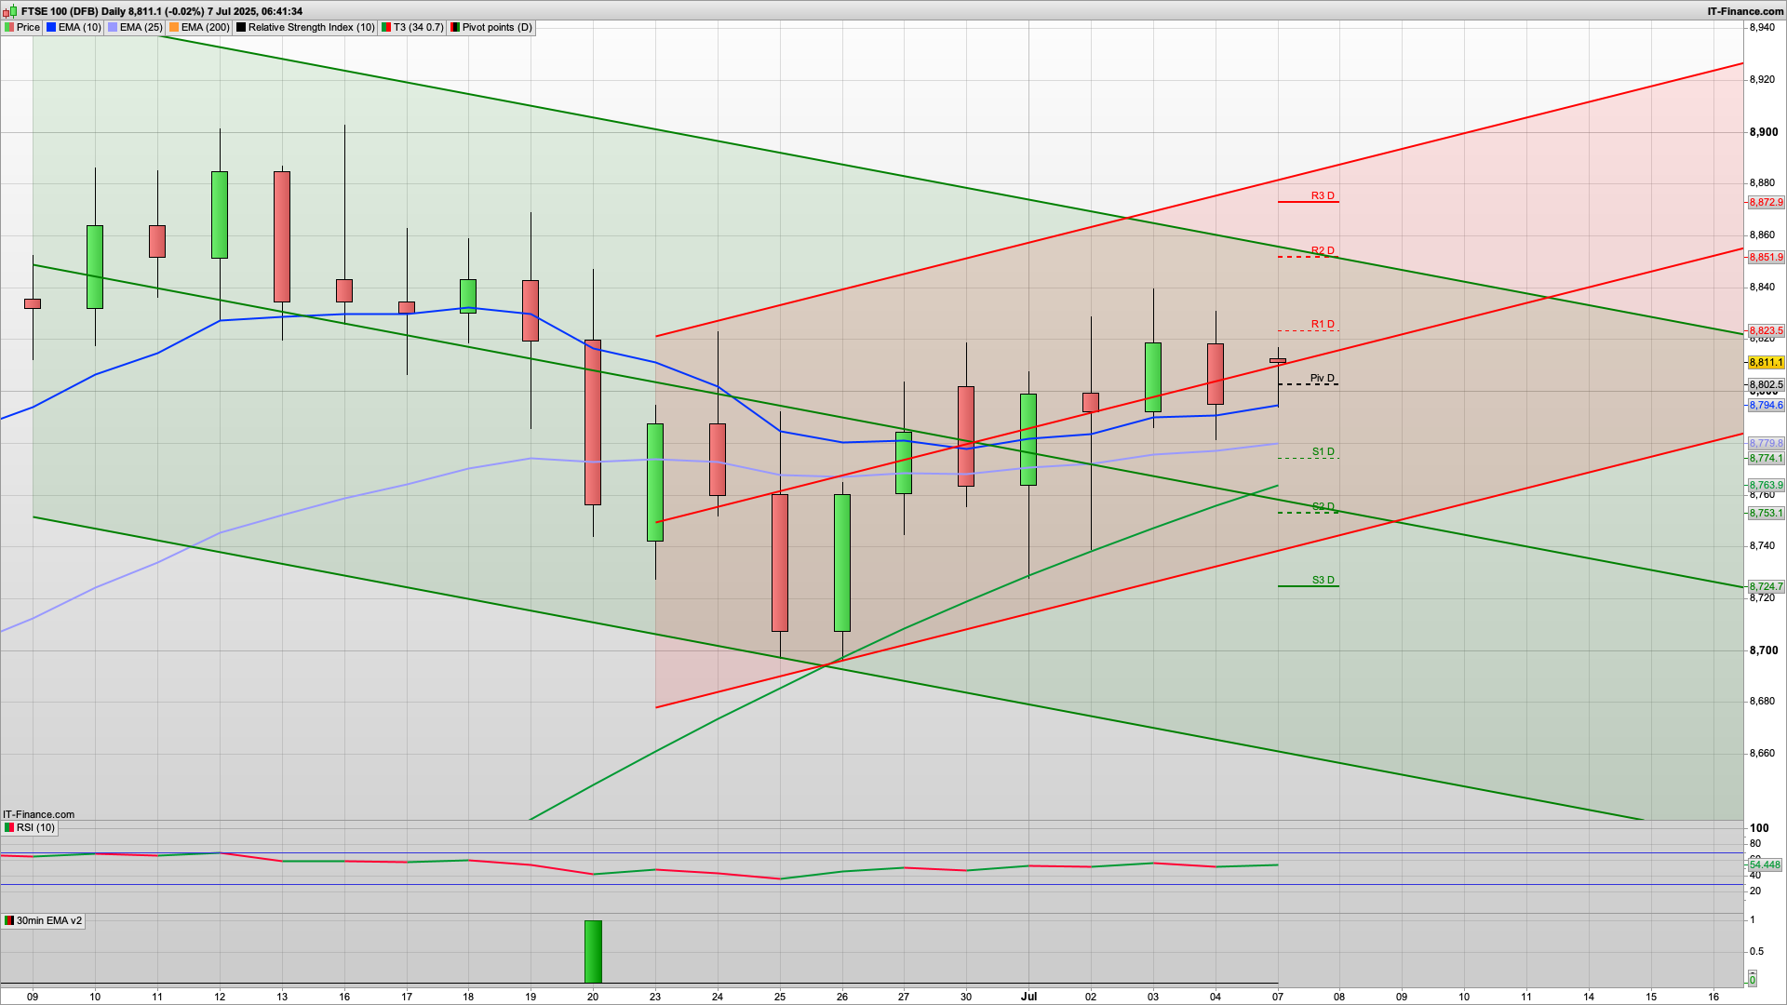The height and width of the screenshot is (1005, 1787).
Task: Select the R1 D pivot level label
Action: [1323, 324]
